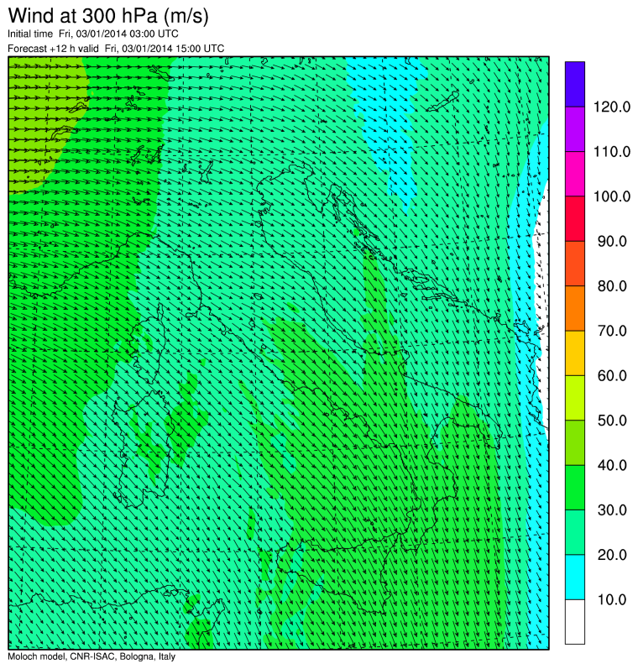Click the 'Initial time' line of text
The height and width of the screenshot is (669, 638).
pos(93,34)
